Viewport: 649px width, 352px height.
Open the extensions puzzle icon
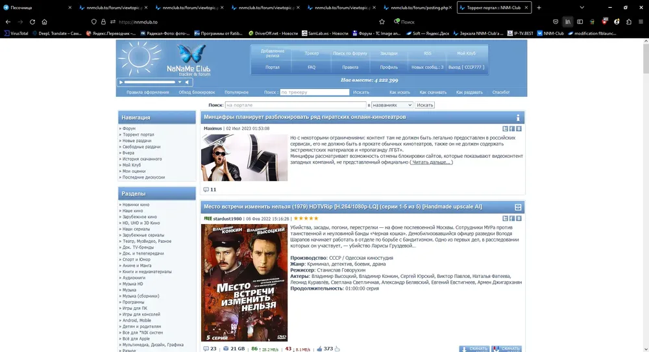coord(629,22)
